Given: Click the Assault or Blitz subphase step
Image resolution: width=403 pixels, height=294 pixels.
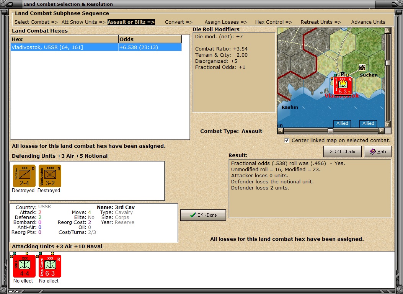Looking at the screenshot, I should click(x=131, y=22).
